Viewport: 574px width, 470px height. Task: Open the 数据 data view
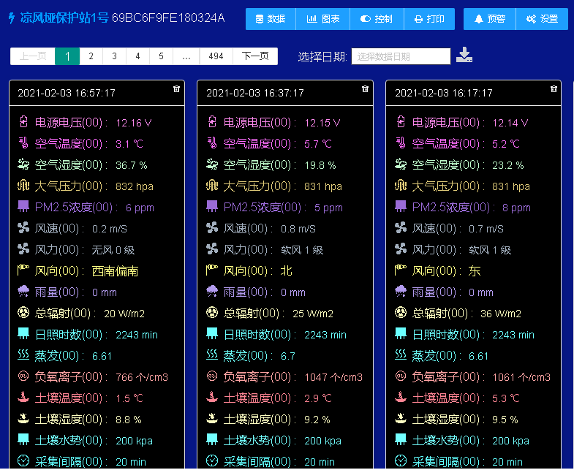270,19
